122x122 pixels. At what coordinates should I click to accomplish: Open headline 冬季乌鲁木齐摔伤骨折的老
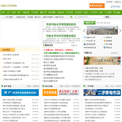(x=61, y=24)
